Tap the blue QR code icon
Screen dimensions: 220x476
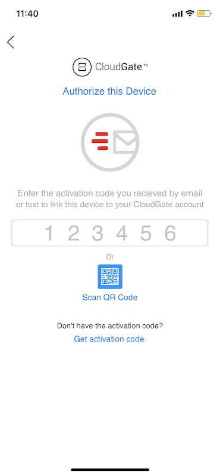tap(110, 277)
